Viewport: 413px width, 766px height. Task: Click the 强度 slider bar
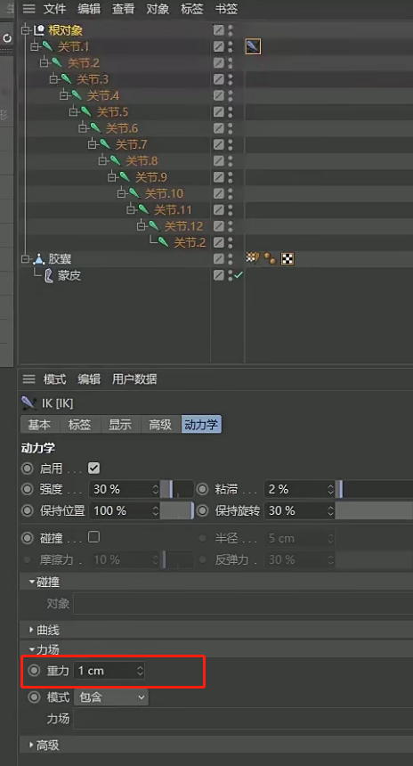(x=177, y=489)
